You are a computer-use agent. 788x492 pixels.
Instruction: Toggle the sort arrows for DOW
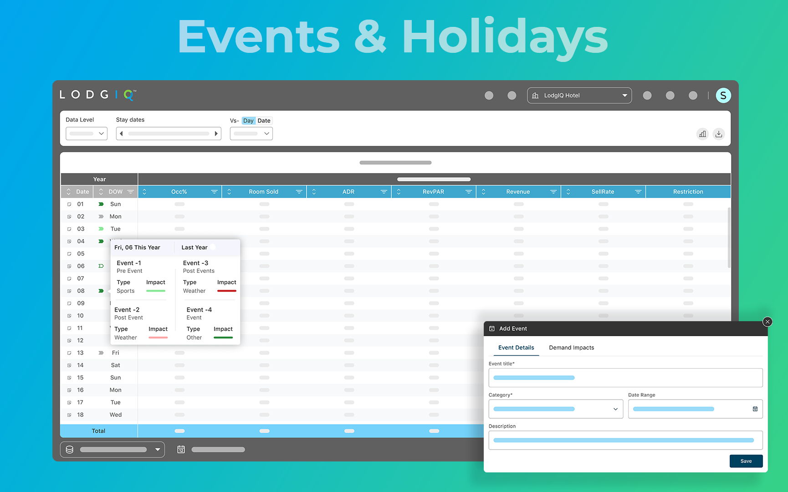click(101, 192)
